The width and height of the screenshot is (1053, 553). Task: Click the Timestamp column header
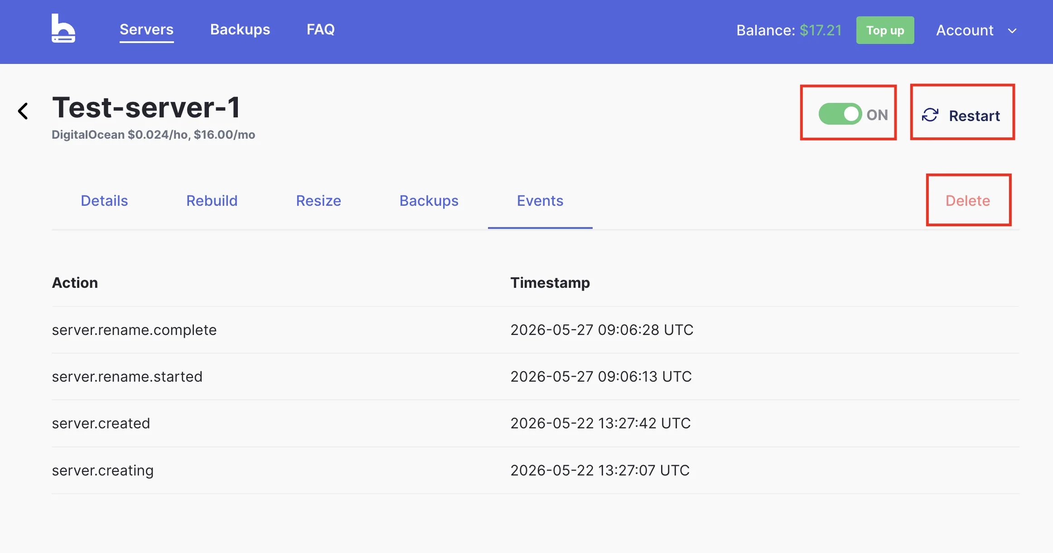tap(550, 283)
